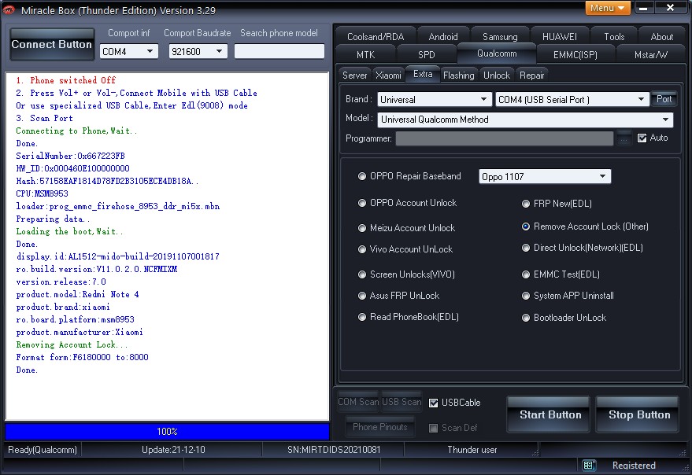Click the SN:MIRTDIDS20210081 status entry
Screen dimensions: 692x475
point(333,450)
